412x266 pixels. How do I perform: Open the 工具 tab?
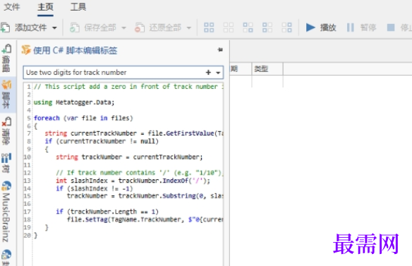[x=78, y=7]
